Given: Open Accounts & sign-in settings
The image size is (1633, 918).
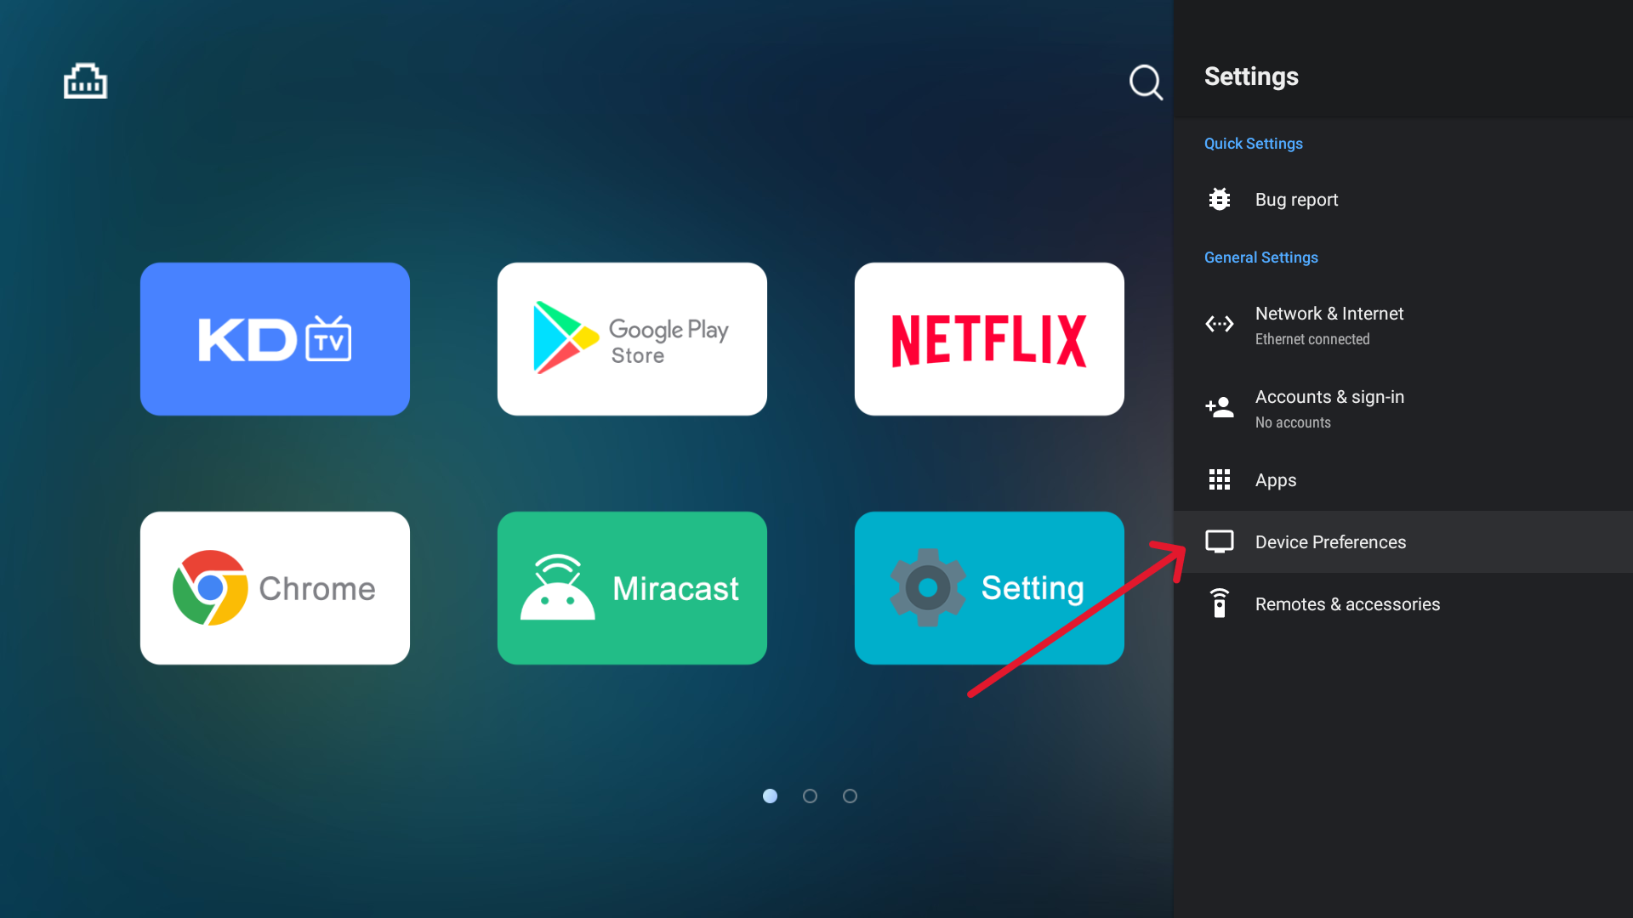Looking at the screenshot, I should 1403,409.
